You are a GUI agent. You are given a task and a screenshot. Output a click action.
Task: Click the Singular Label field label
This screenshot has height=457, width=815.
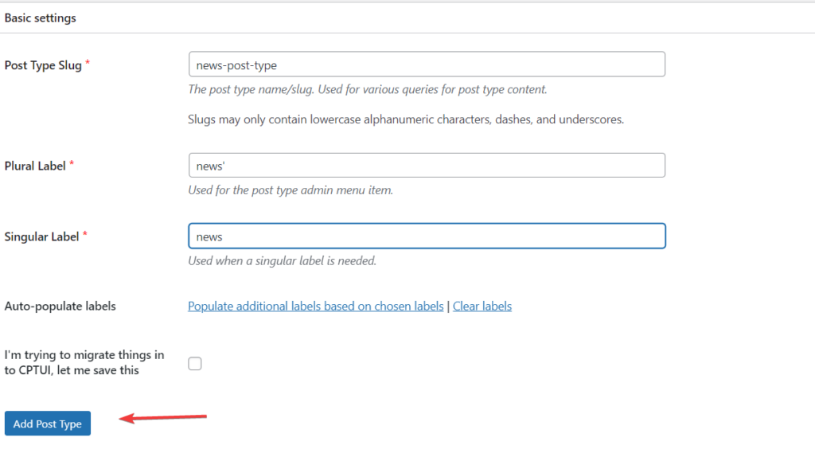coord(41,236)
